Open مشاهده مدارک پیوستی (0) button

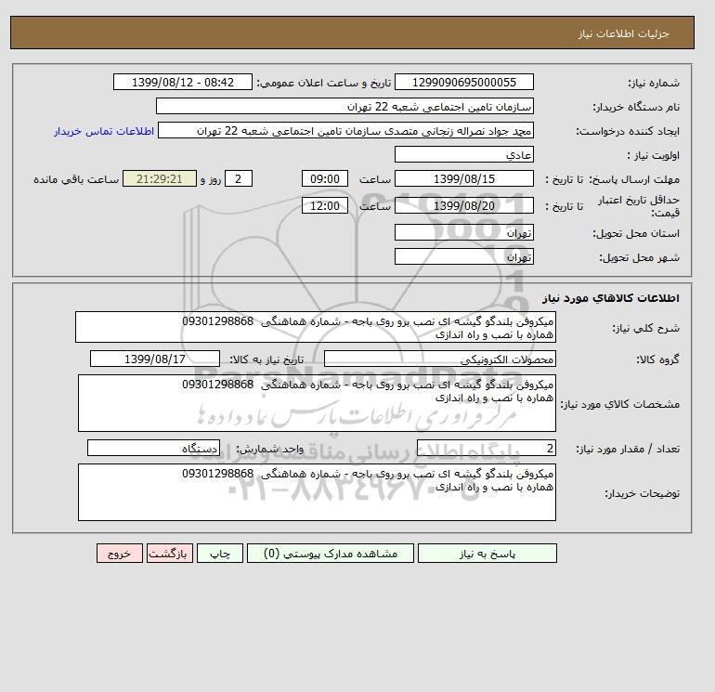click(x=331, y=553)
